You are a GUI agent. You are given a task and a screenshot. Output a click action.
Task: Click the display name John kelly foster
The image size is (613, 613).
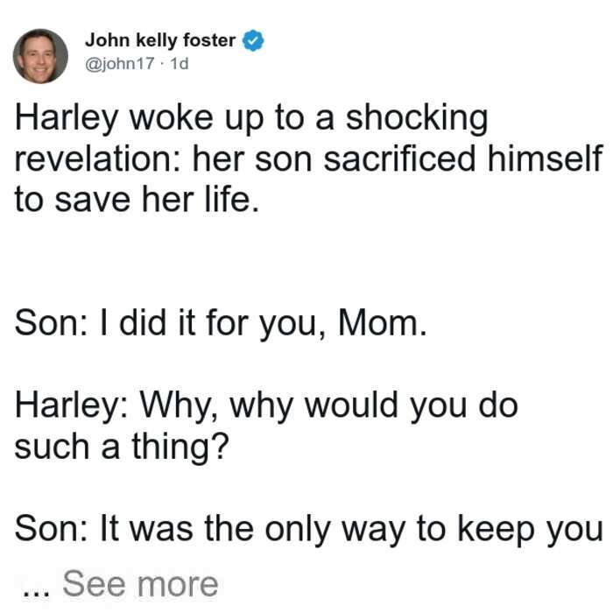tap(160, 40)
